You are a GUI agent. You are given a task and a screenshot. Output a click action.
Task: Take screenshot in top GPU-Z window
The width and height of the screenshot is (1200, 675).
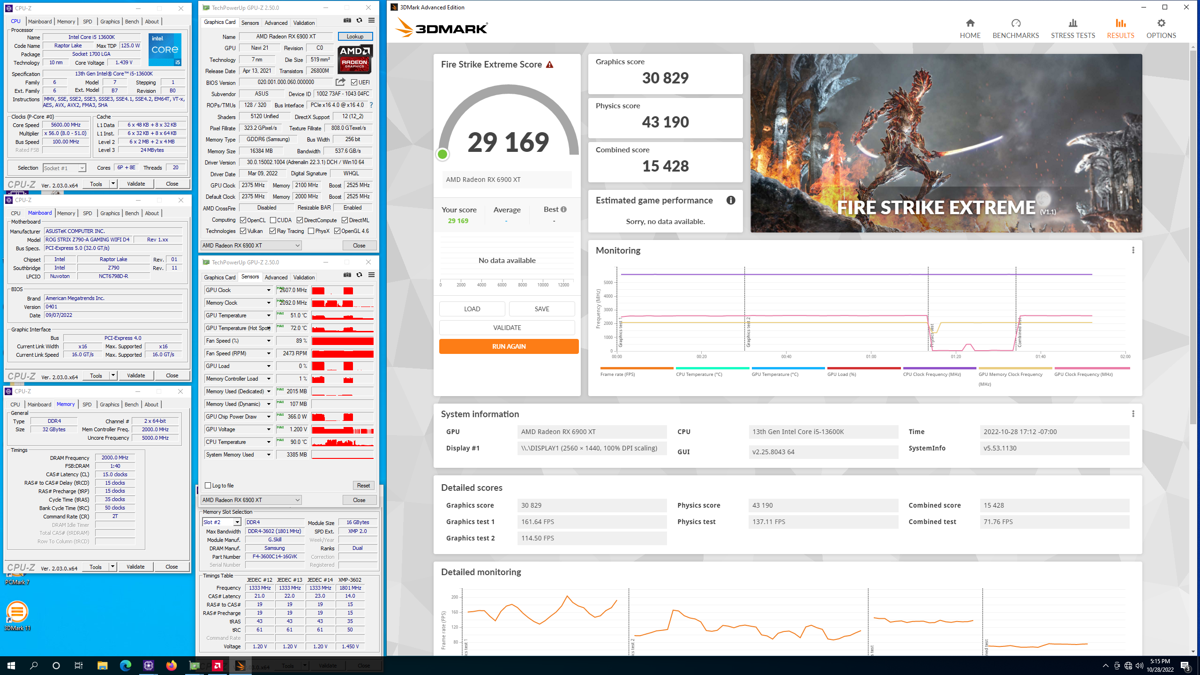tap(347, 21)
